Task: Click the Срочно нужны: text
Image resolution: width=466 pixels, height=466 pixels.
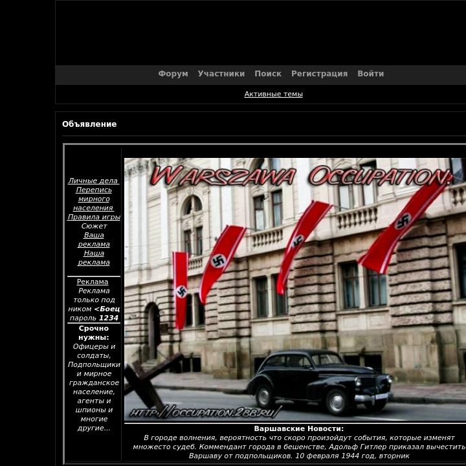Action: point(94,333)
